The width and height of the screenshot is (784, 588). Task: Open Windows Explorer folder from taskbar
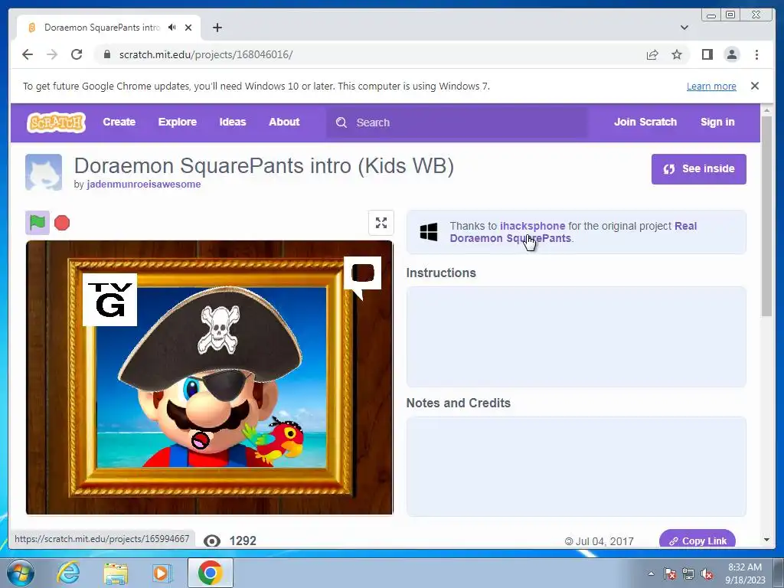116,573
